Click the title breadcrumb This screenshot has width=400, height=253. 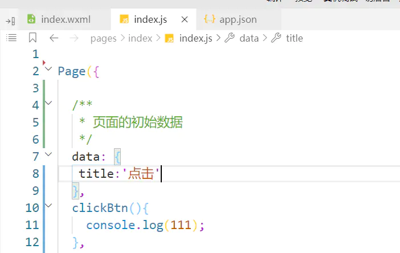click(295, 38)
